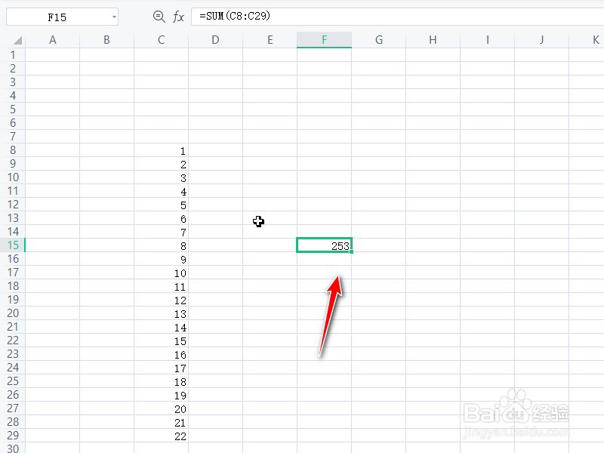
Task: Click cell C16 with value 9
Action: tap(161, 259)
